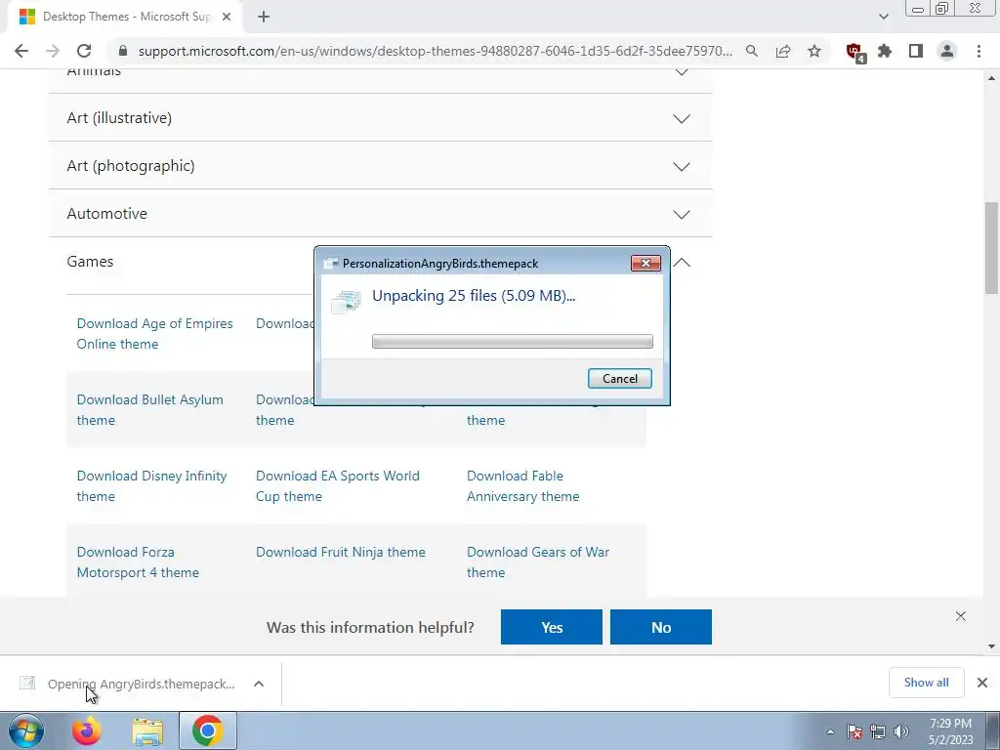
Task: Open the network status tray icon
Action: [x=878, y=731]
